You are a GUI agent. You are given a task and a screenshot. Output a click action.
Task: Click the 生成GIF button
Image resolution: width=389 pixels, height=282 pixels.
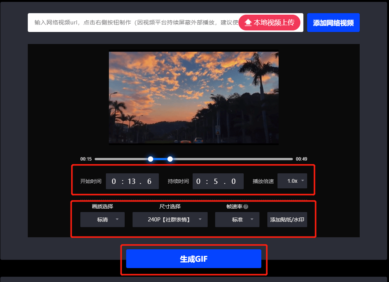[x=193, y=259]
